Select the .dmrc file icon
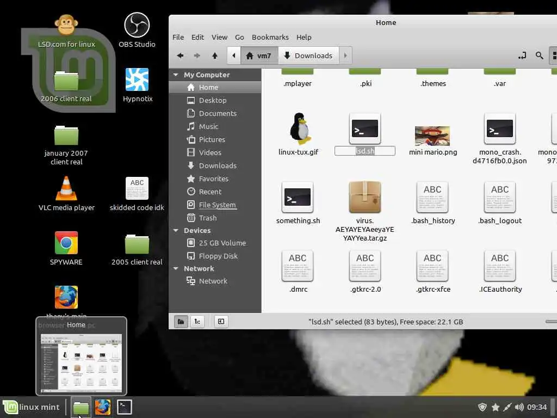The height and width of the screenshot is (418, 557). (298, 266)
